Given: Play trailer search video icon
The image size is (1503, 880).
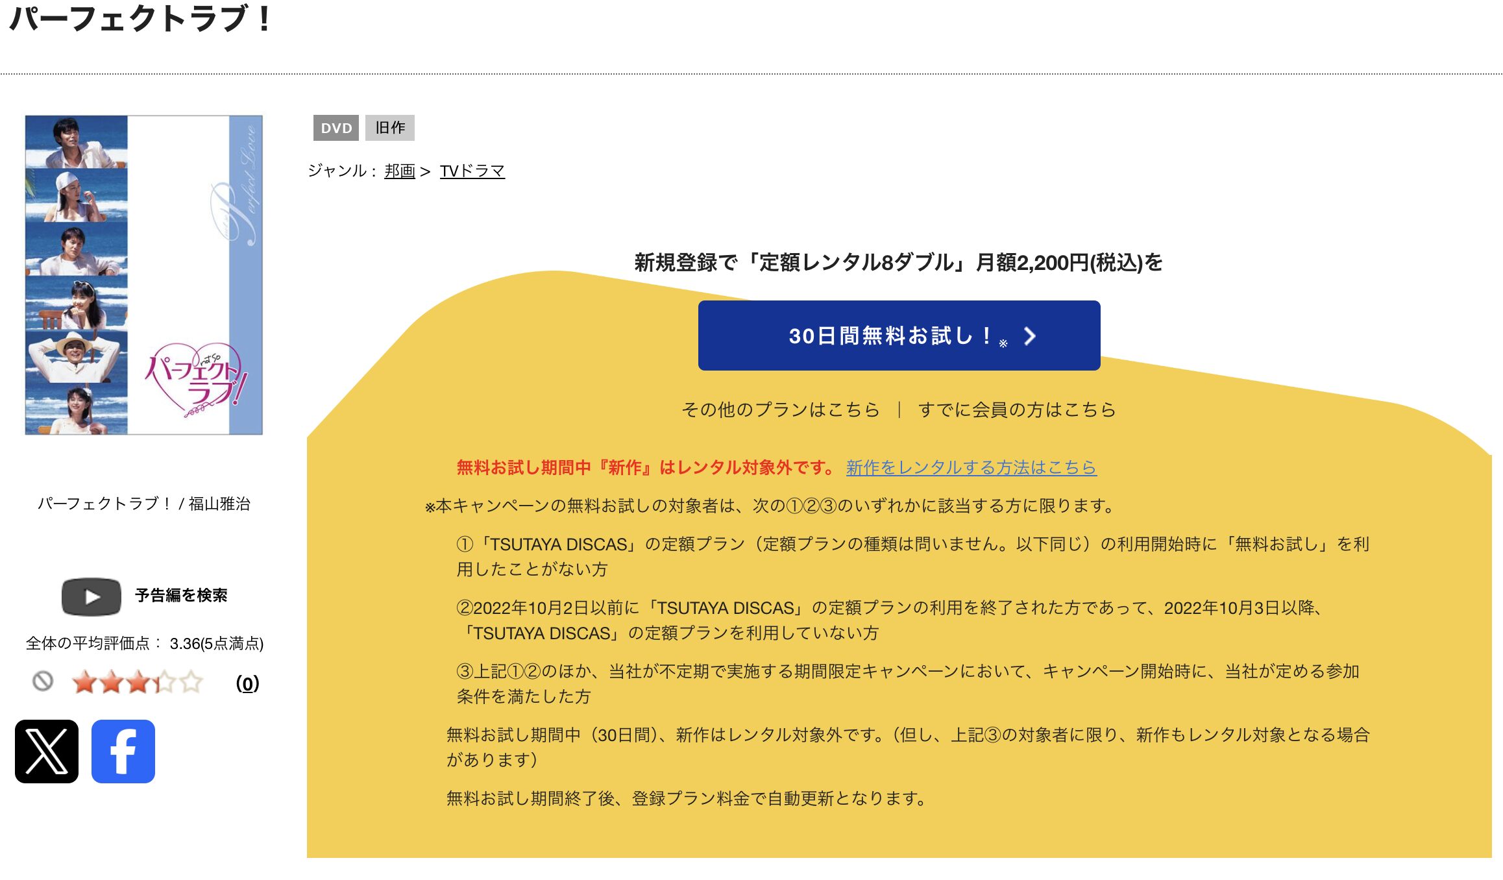Looking at the screenshot, I should point(92,596).
